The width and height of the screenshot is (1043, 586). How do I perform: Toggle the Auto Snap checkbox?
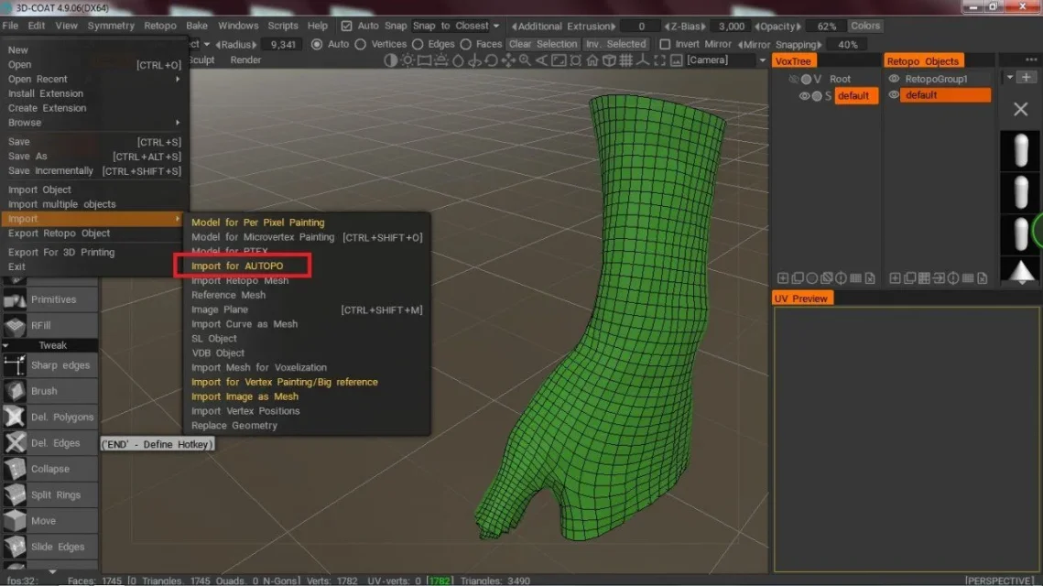click(346, 26)
